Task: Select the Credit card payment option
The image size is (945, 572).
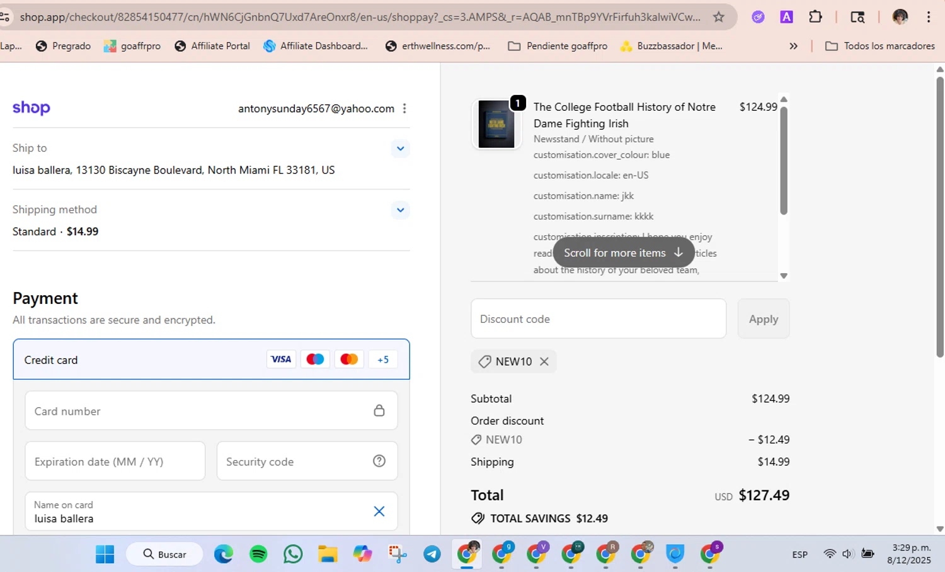Action: click(211, 359)
